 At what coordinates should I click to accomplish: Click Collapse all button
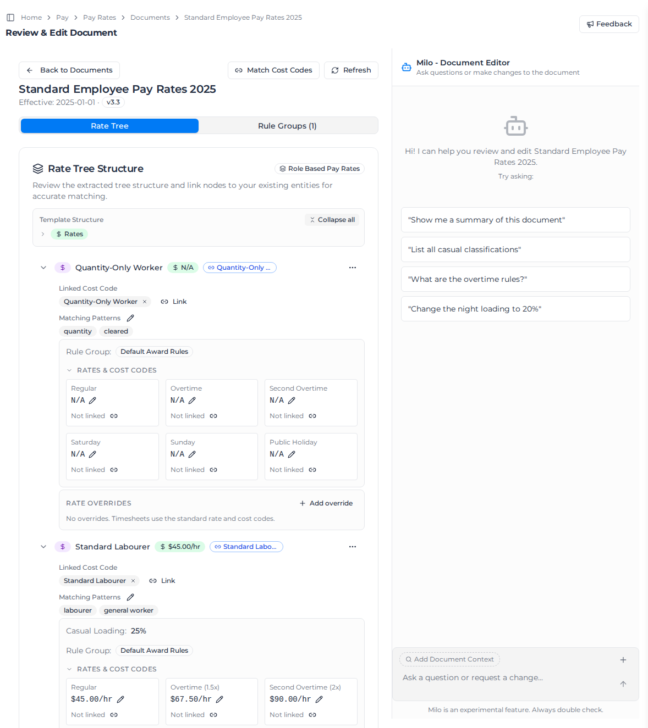tap(332, 220)
